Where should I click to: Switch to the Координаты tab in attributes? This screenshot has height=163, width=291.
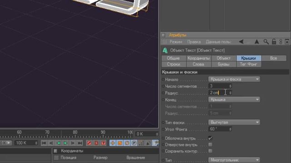click(199, 58)
